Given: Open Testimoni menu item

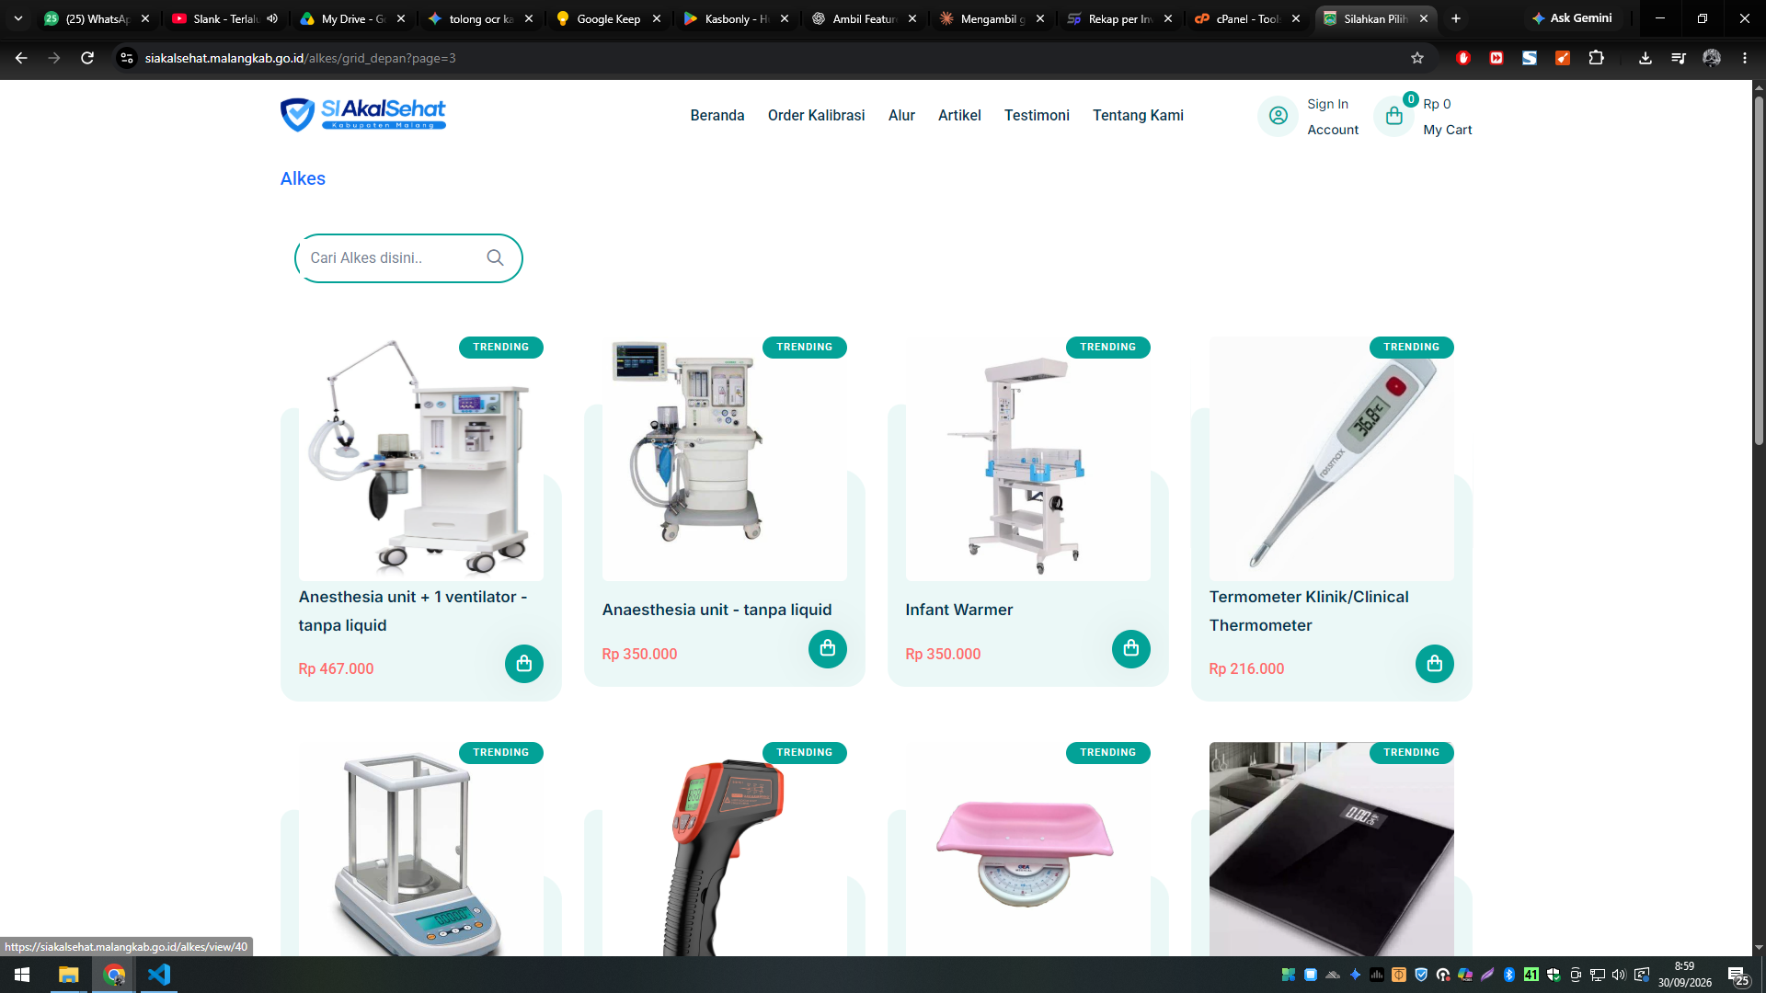Looking at the screenshot, I should click(x=1037, y=116).
